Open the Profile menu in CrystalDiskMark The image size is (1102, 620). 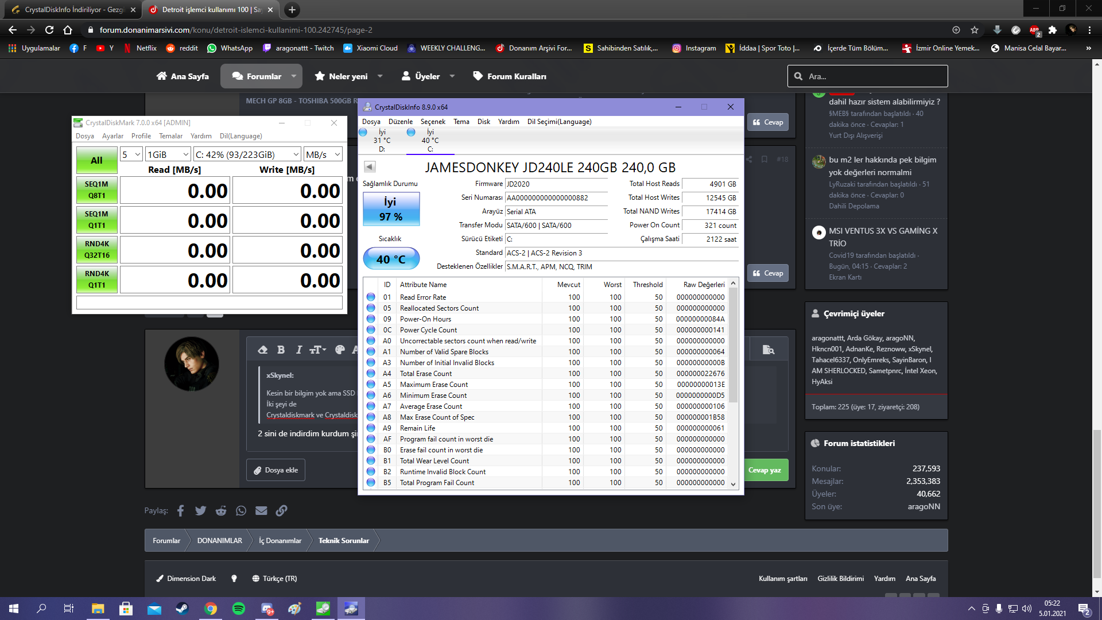pos(141,136)
